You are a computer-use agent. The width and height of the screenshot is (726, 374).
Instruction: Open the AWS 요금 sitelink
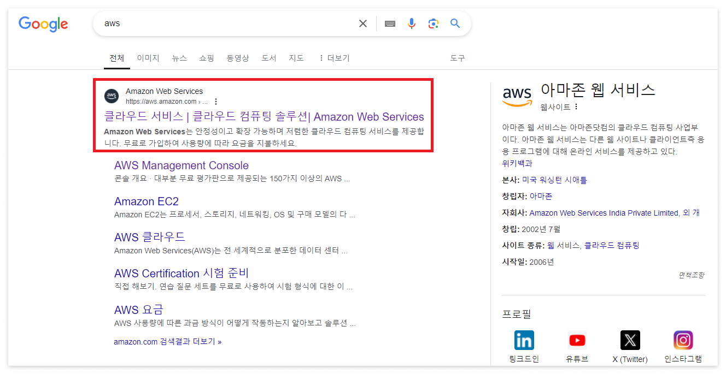pos(139,310)
